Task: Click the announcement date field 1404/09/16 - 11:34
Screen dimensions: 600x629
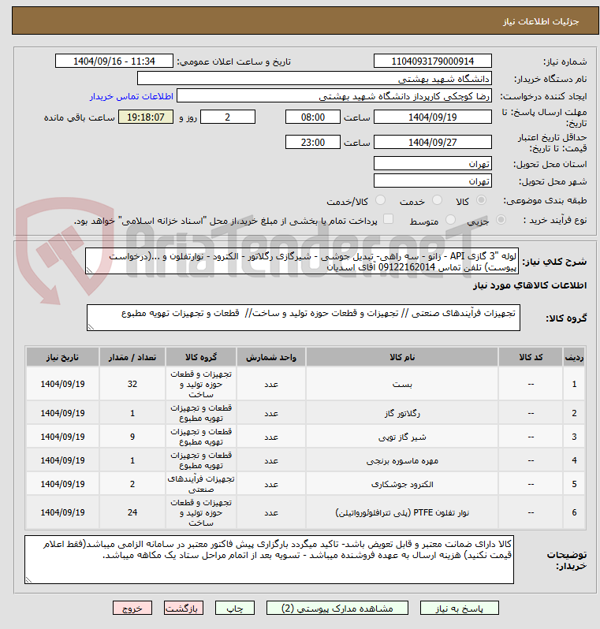Action: tap(114, 61)
